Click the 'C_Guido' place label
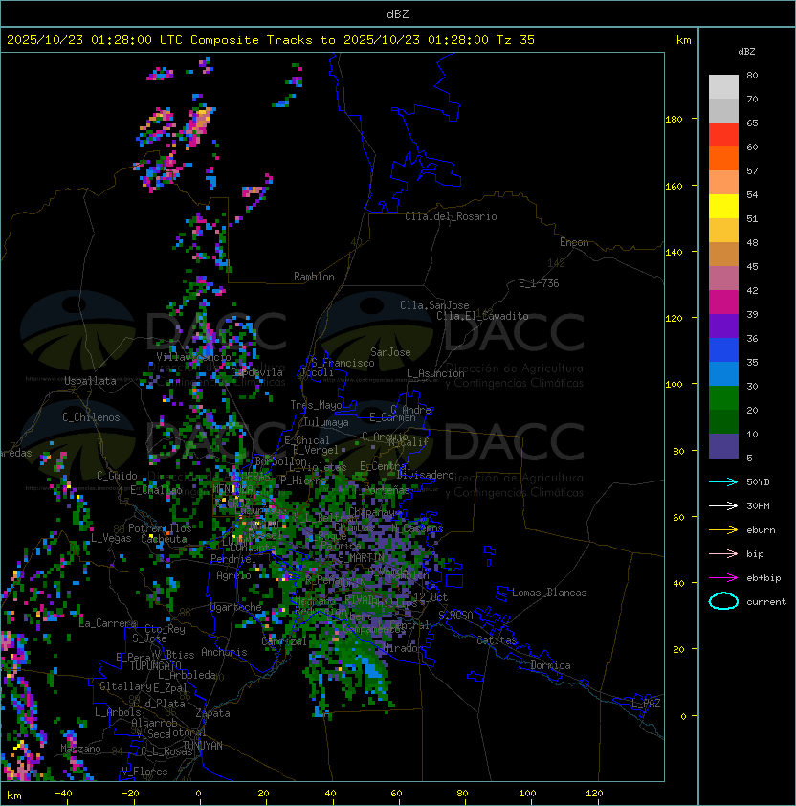This screenshot has height=806, width=796. click(x=117, y=476)
